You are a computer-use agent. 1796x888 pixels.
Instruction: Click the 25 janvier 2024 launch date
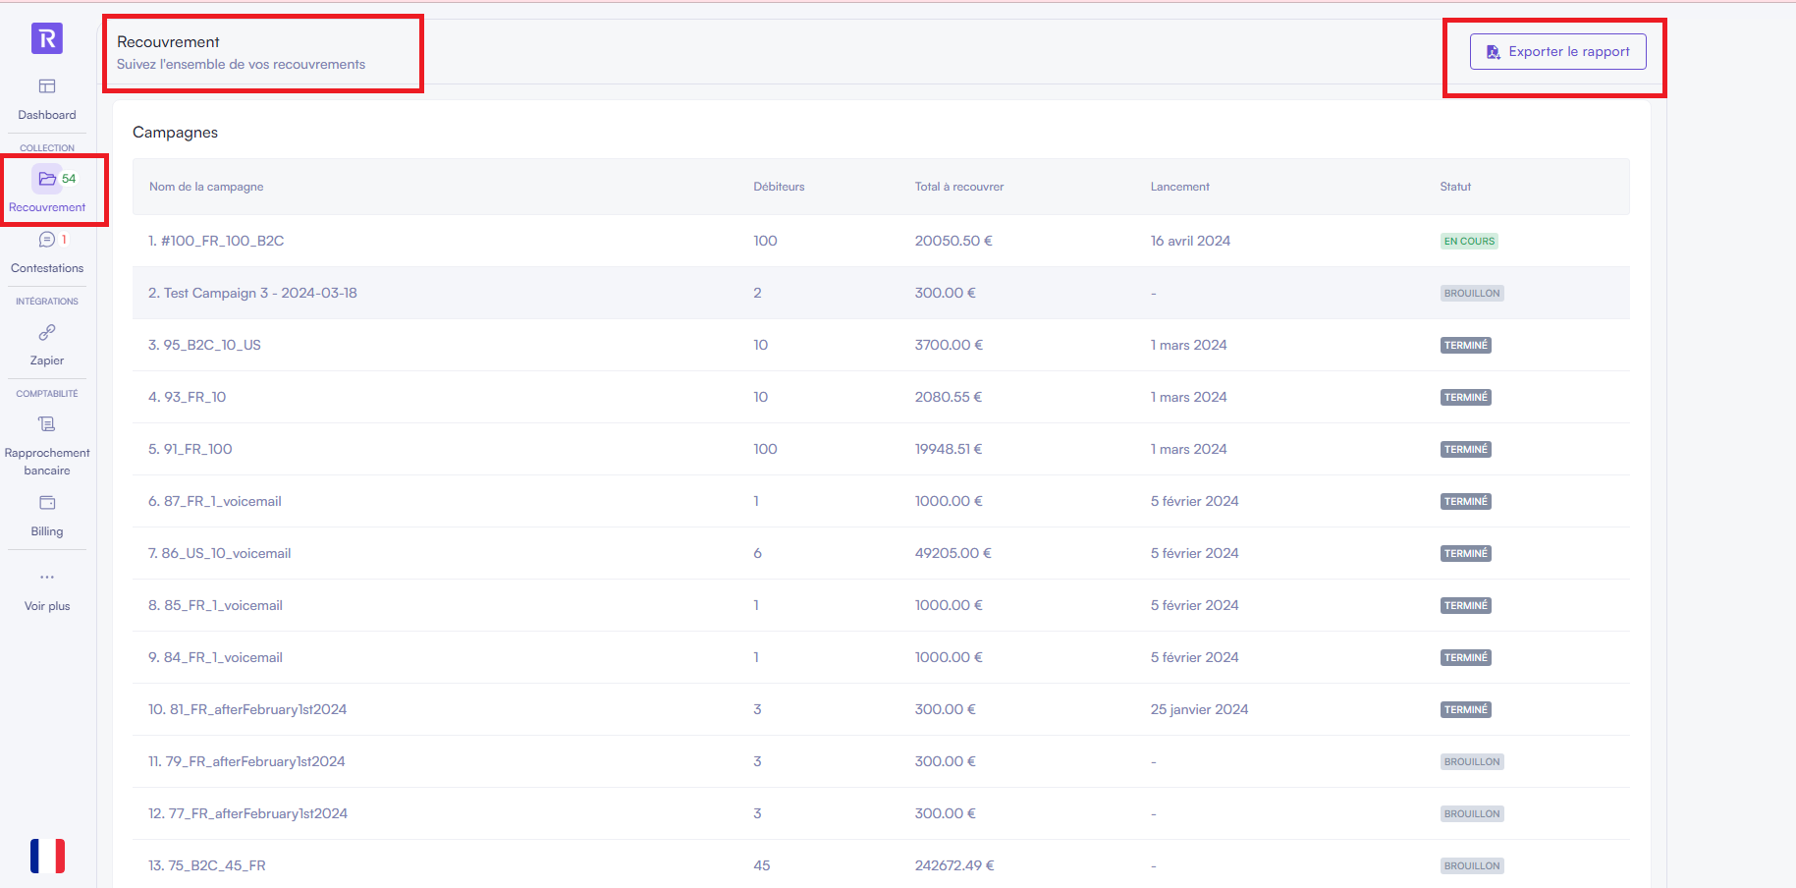(x=1199, y=709)
